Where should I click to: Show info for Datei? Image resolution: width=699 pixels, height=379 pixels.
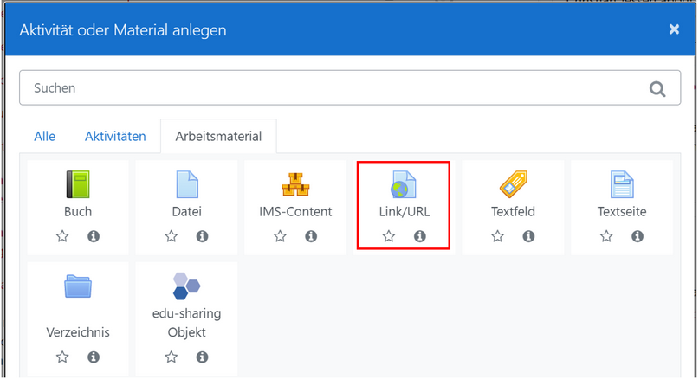point(202,236)
